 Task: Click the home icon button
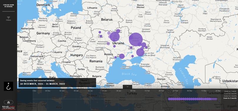tap(9, 102)
